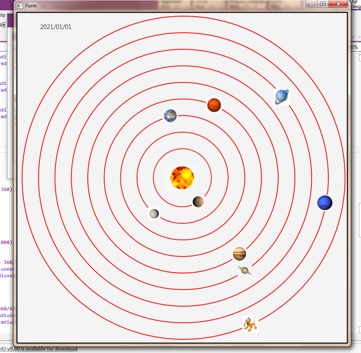The height and width of the screenshot is (353, 361).
Task: Minimize the Form window
Action: [311, 4]
